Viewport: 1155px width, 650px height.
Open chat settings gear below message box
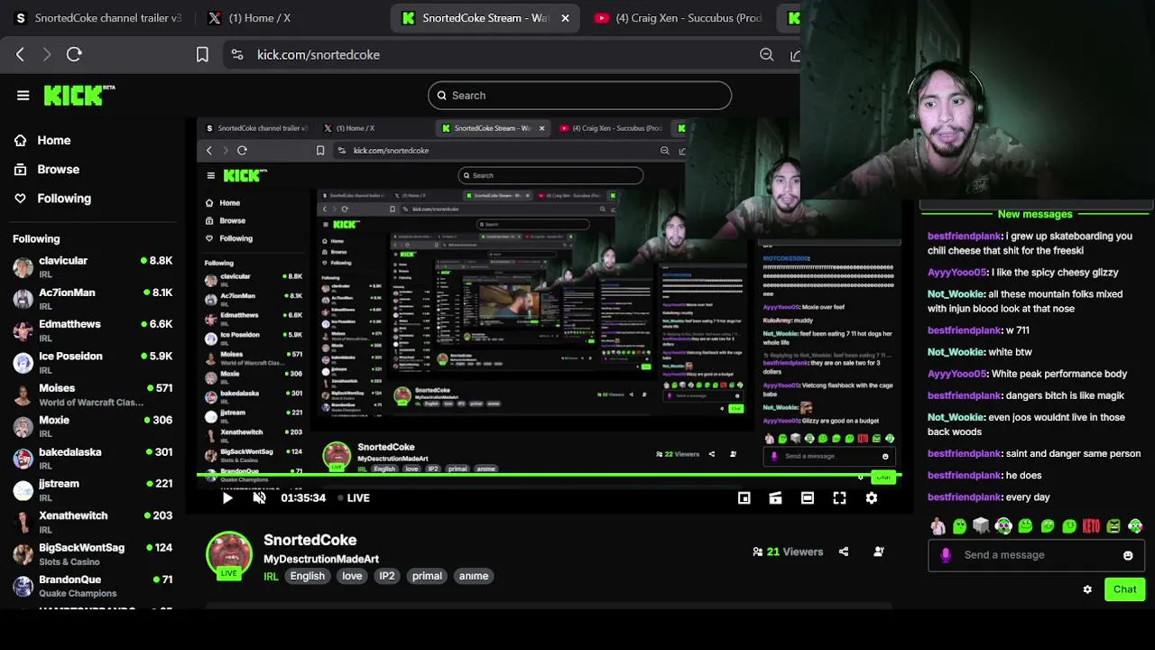tap(1087, 590)
